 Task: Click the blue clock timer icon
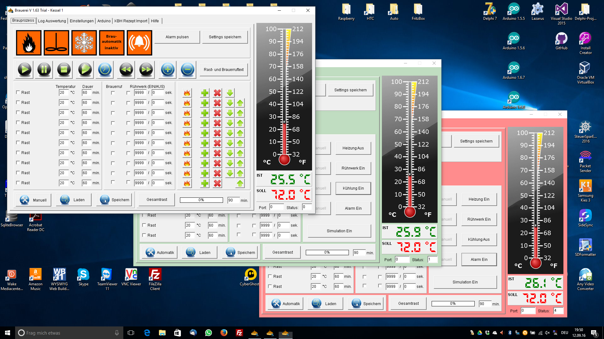click(105, 69)
